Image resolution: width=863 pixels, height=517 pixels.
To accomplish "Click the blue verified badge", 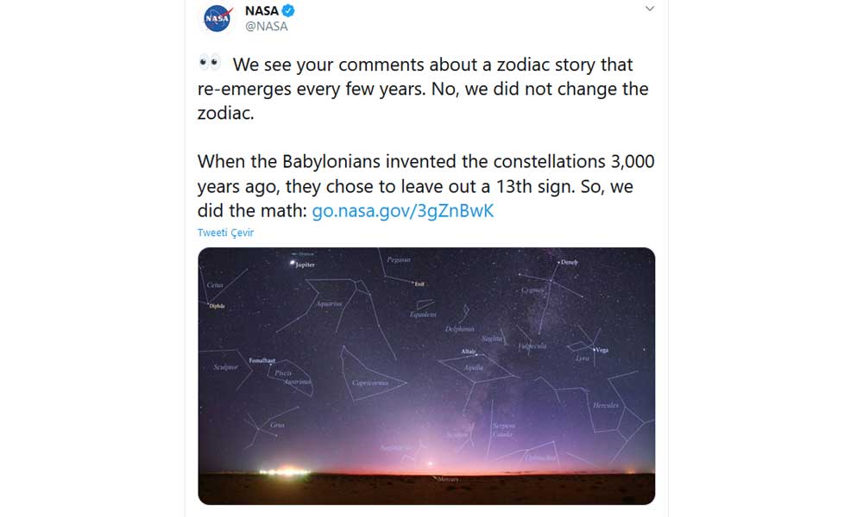I will (291, 10).
